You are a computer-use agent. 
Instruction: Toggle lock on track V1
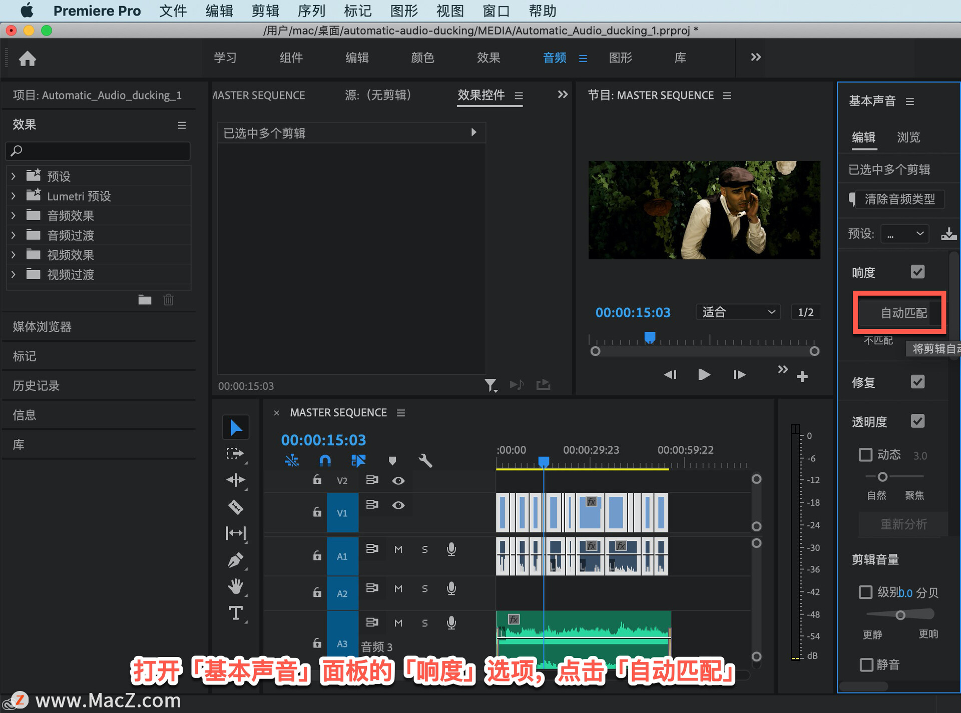point(317,512)
